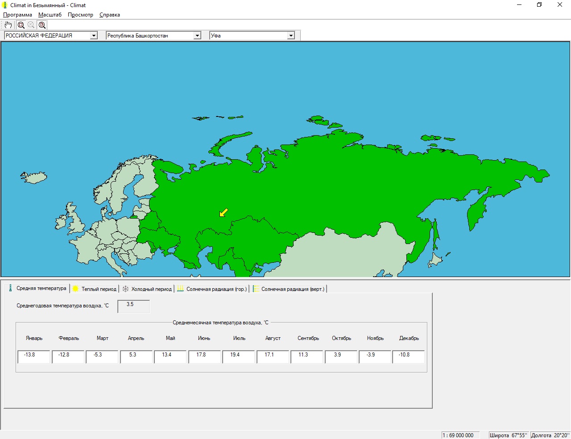Image resolution: width=571 pixels, height=439 pixels.
Task: Click the thermometer icon on Средняя температура tab
Action: pyautogui.click(x=11, y=288)
